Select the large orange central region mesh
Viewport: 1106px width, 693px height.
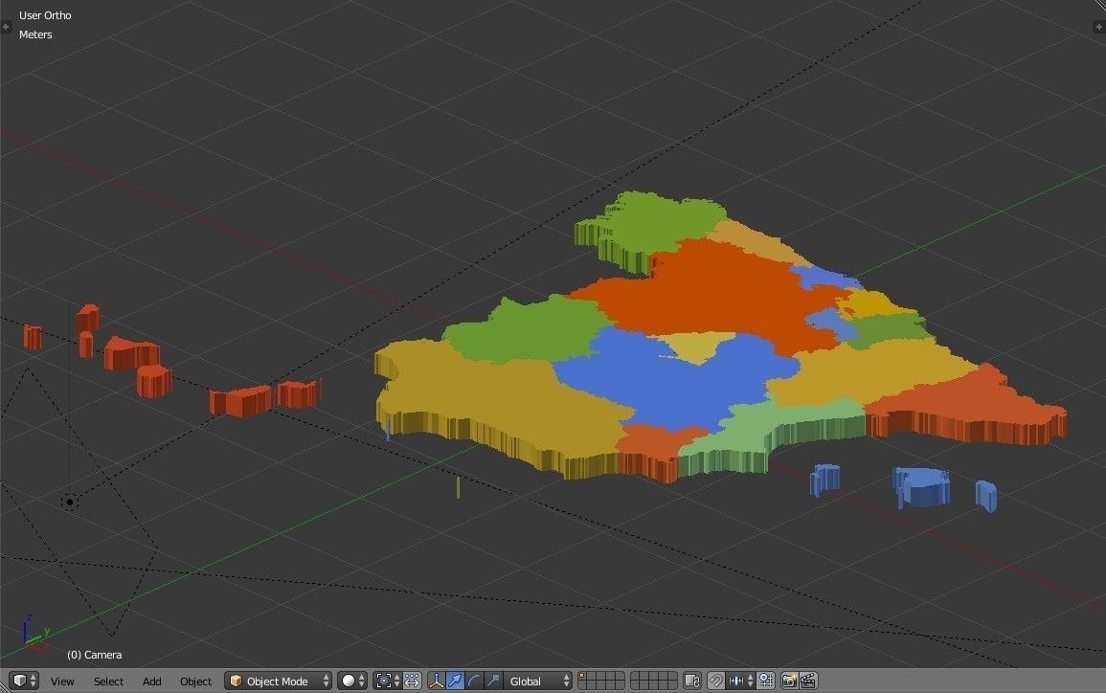[x=712, y=293]
